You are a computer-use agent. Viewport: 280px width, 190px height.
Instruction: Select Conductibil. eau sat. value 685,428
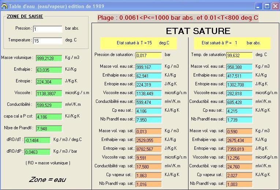(239, 102)
